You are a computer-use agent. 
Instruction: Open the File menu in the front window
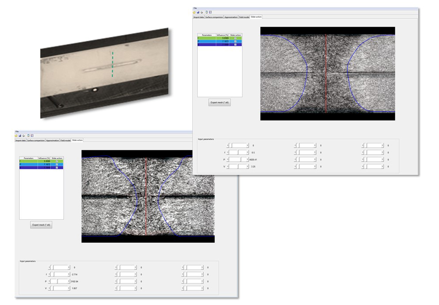[195, 8]
